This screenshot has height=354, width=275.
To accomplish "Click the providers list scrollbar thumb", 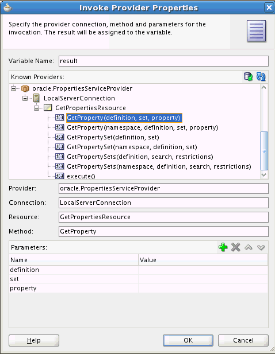I will pyautogui.click(x=264, y=151).
